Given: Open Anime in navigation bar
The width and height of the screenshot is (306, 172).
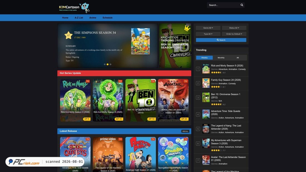Looking at the screenshot, I should [x=93, y=18].
